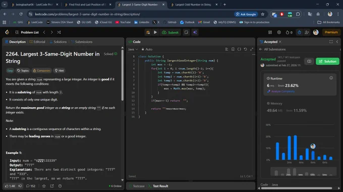Open the AI sparkle assistant icon
Viewport: 343px width, 192px height.
195,32
